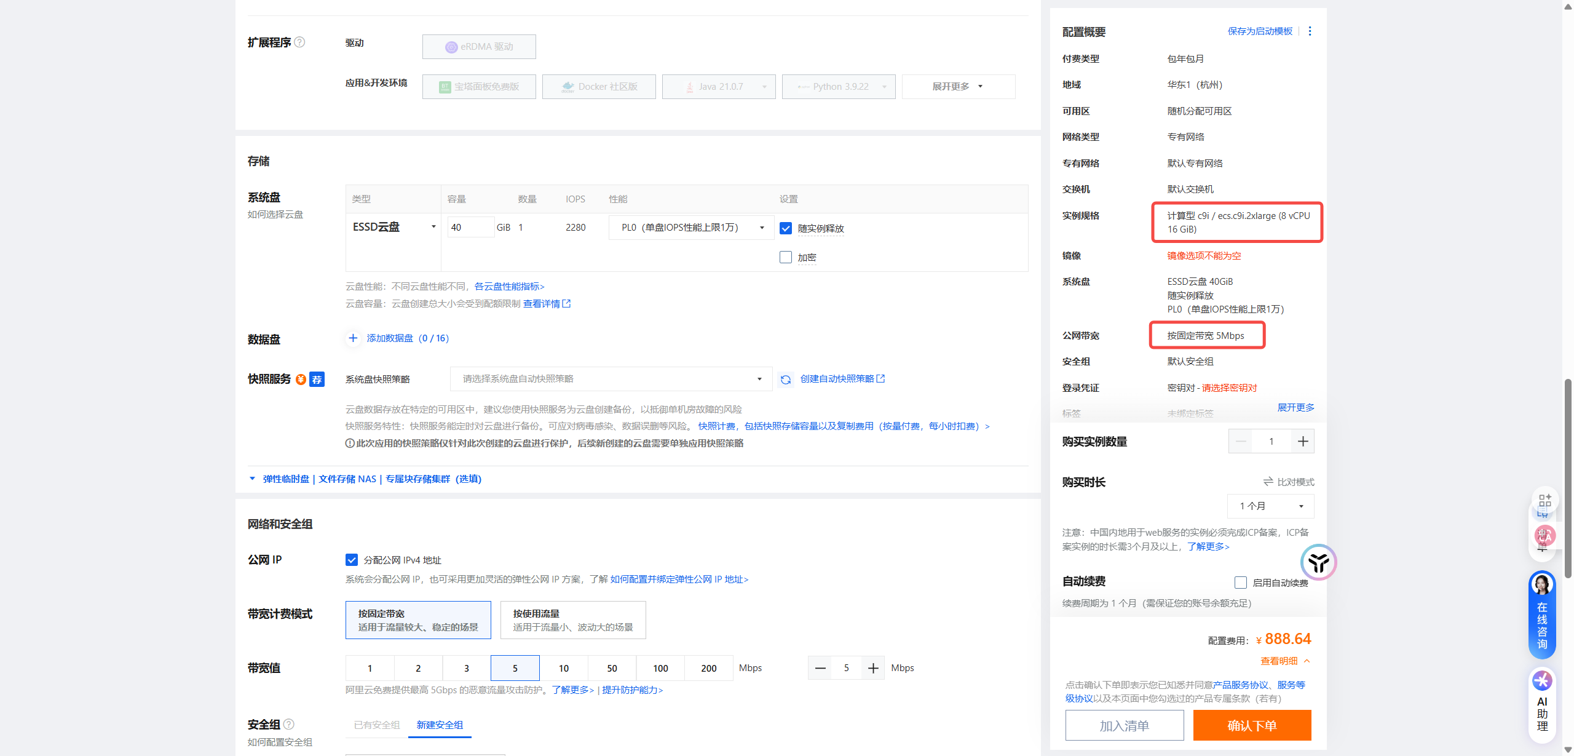This screenshot has width=1574, height=756.
Task: Select the 按使用流量 billing mode
Action: click(572, 620)
